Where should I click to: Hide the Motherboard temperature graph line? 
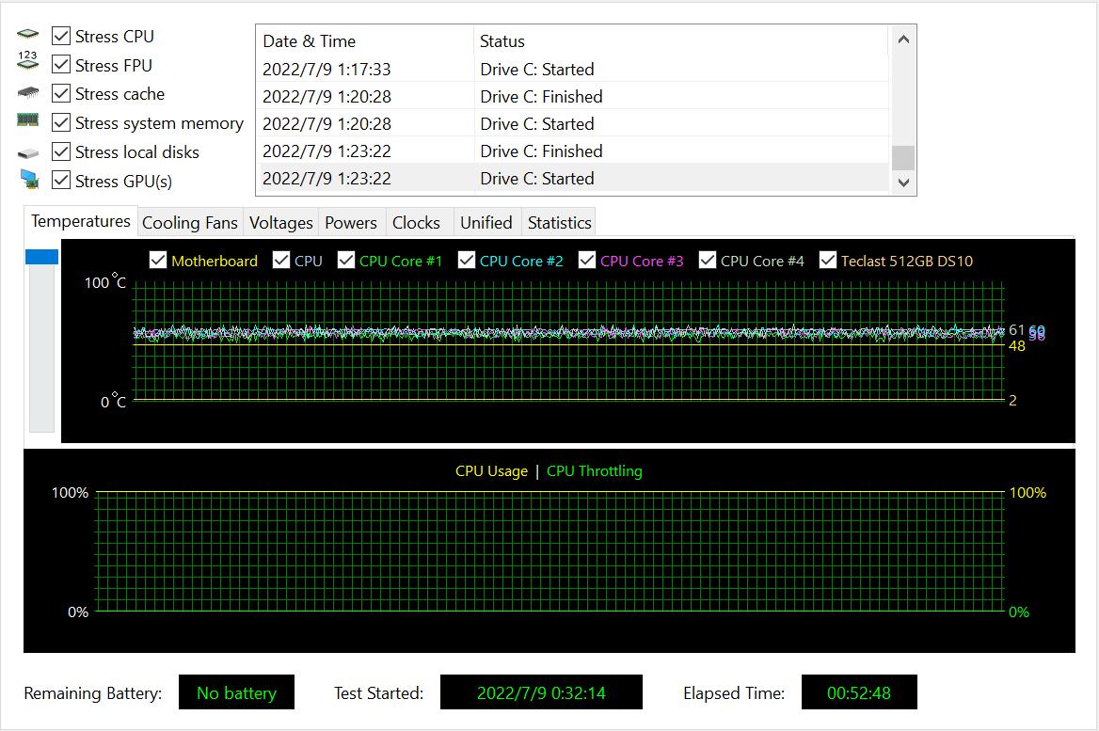click(158, 261)
